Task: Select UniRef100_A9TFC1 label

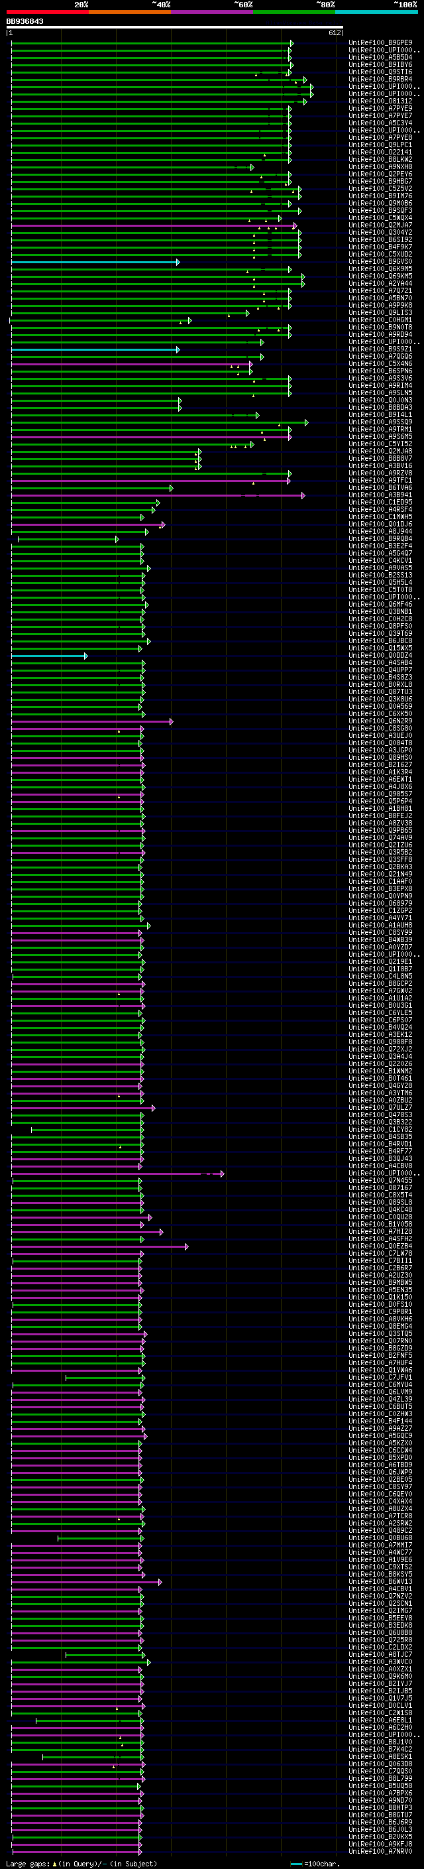Action: click(380, 480)
